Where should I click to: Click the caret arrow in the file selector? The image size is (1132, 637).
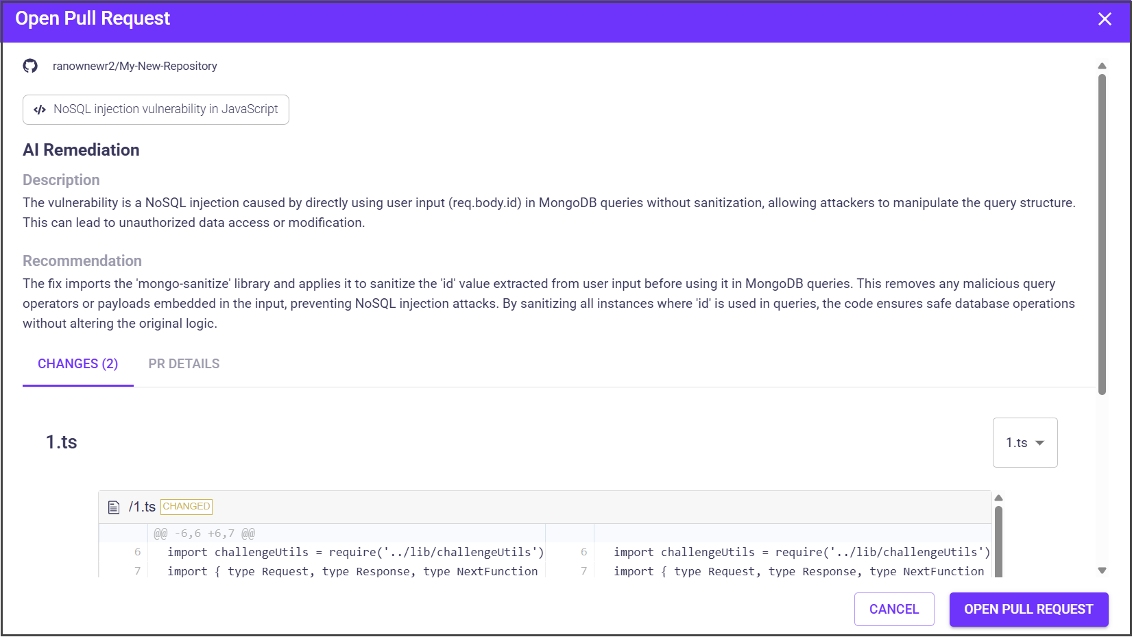point(1039,443)
